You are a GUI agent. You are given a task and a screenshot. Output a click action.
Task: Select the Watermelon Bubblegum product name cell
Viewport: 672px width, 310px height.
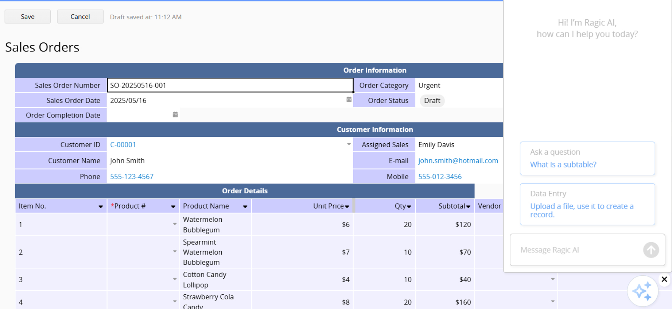tap(215, 224)
